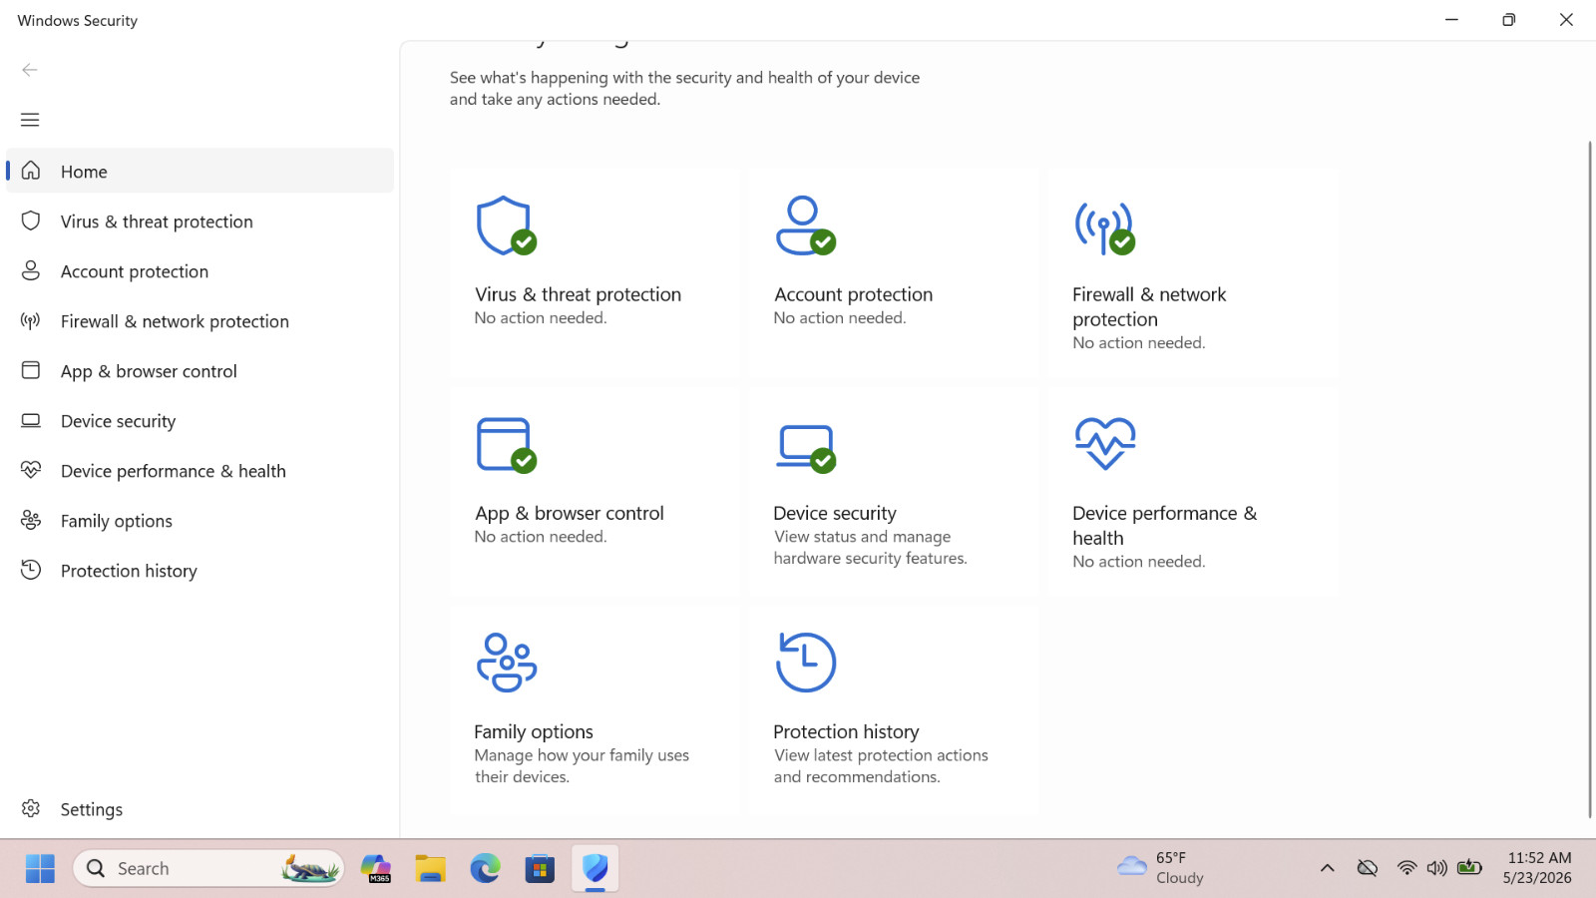Open File Explorer from the taskbar
Image resolution: width=1596 pixels, height=898 pixels.
tap(431, 868)
